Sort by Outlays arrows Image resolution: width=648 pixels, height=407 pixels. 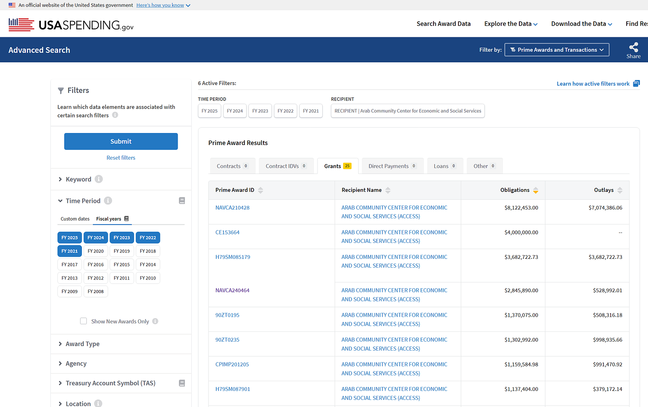(x=620, y=190)
